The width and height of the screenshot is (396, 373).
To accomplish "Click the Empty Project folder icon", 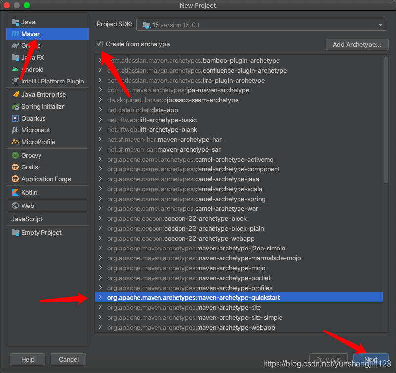I will tap(15, 233).
